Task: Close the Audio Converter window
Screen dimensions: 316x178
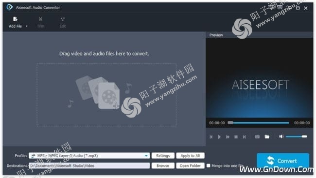Action: tap(306, 8)
